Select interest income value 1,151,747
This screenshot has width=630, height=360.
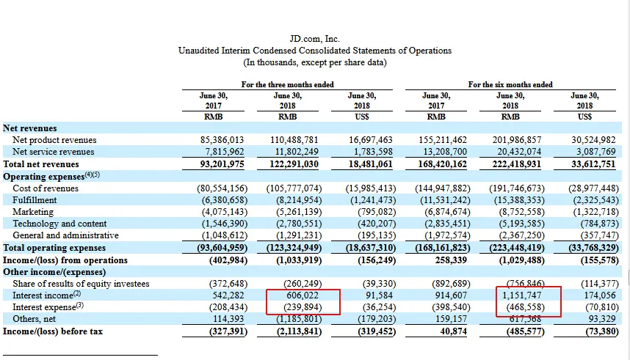(522, 295)
